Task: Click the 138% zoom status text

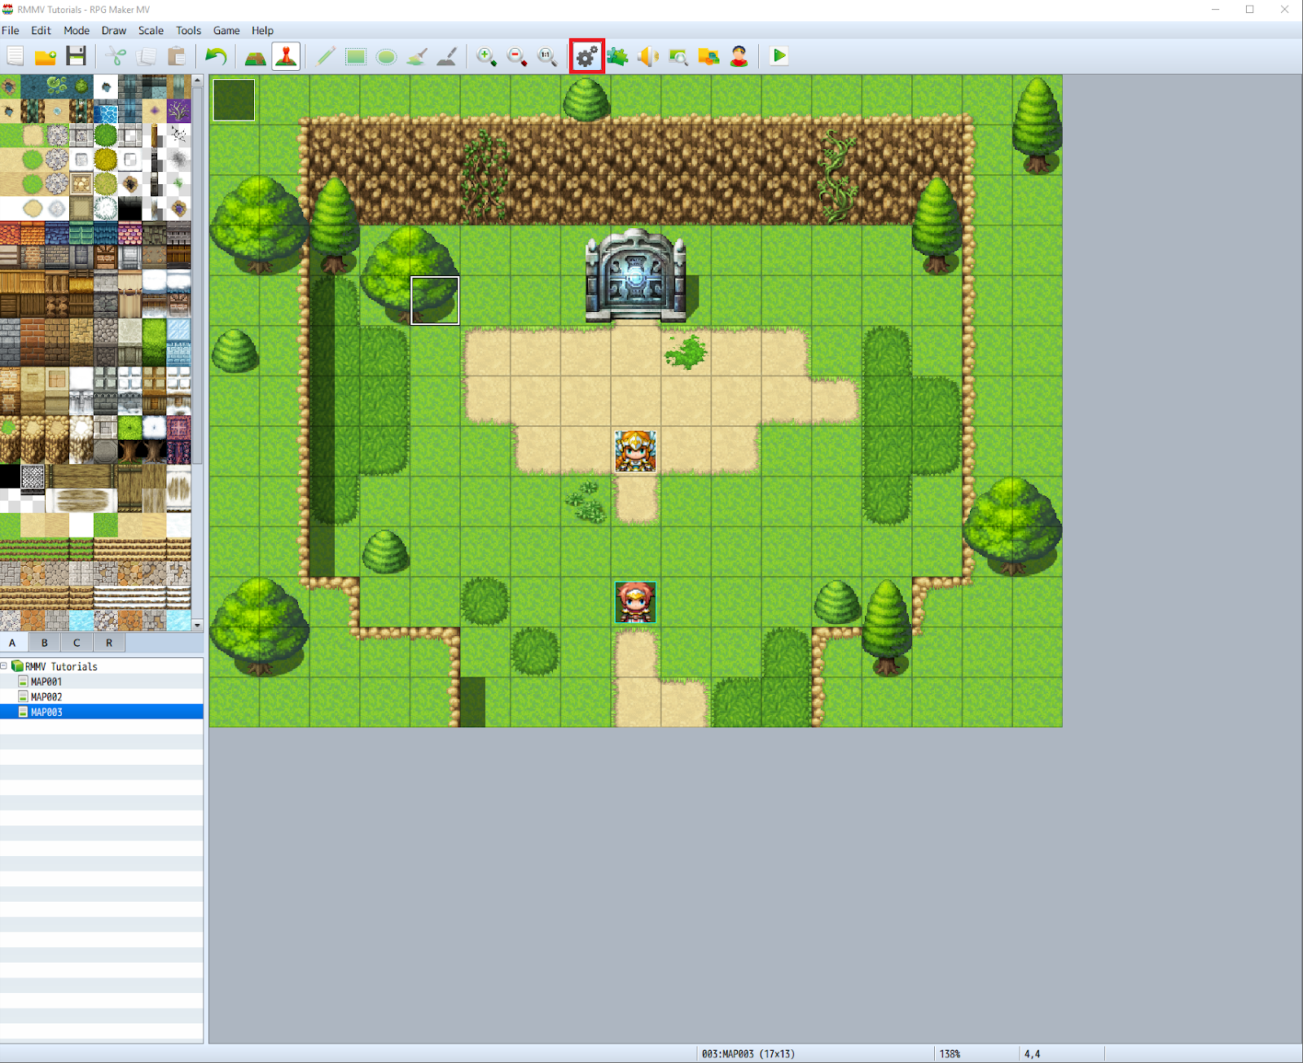Action: tap(950, 1053)
